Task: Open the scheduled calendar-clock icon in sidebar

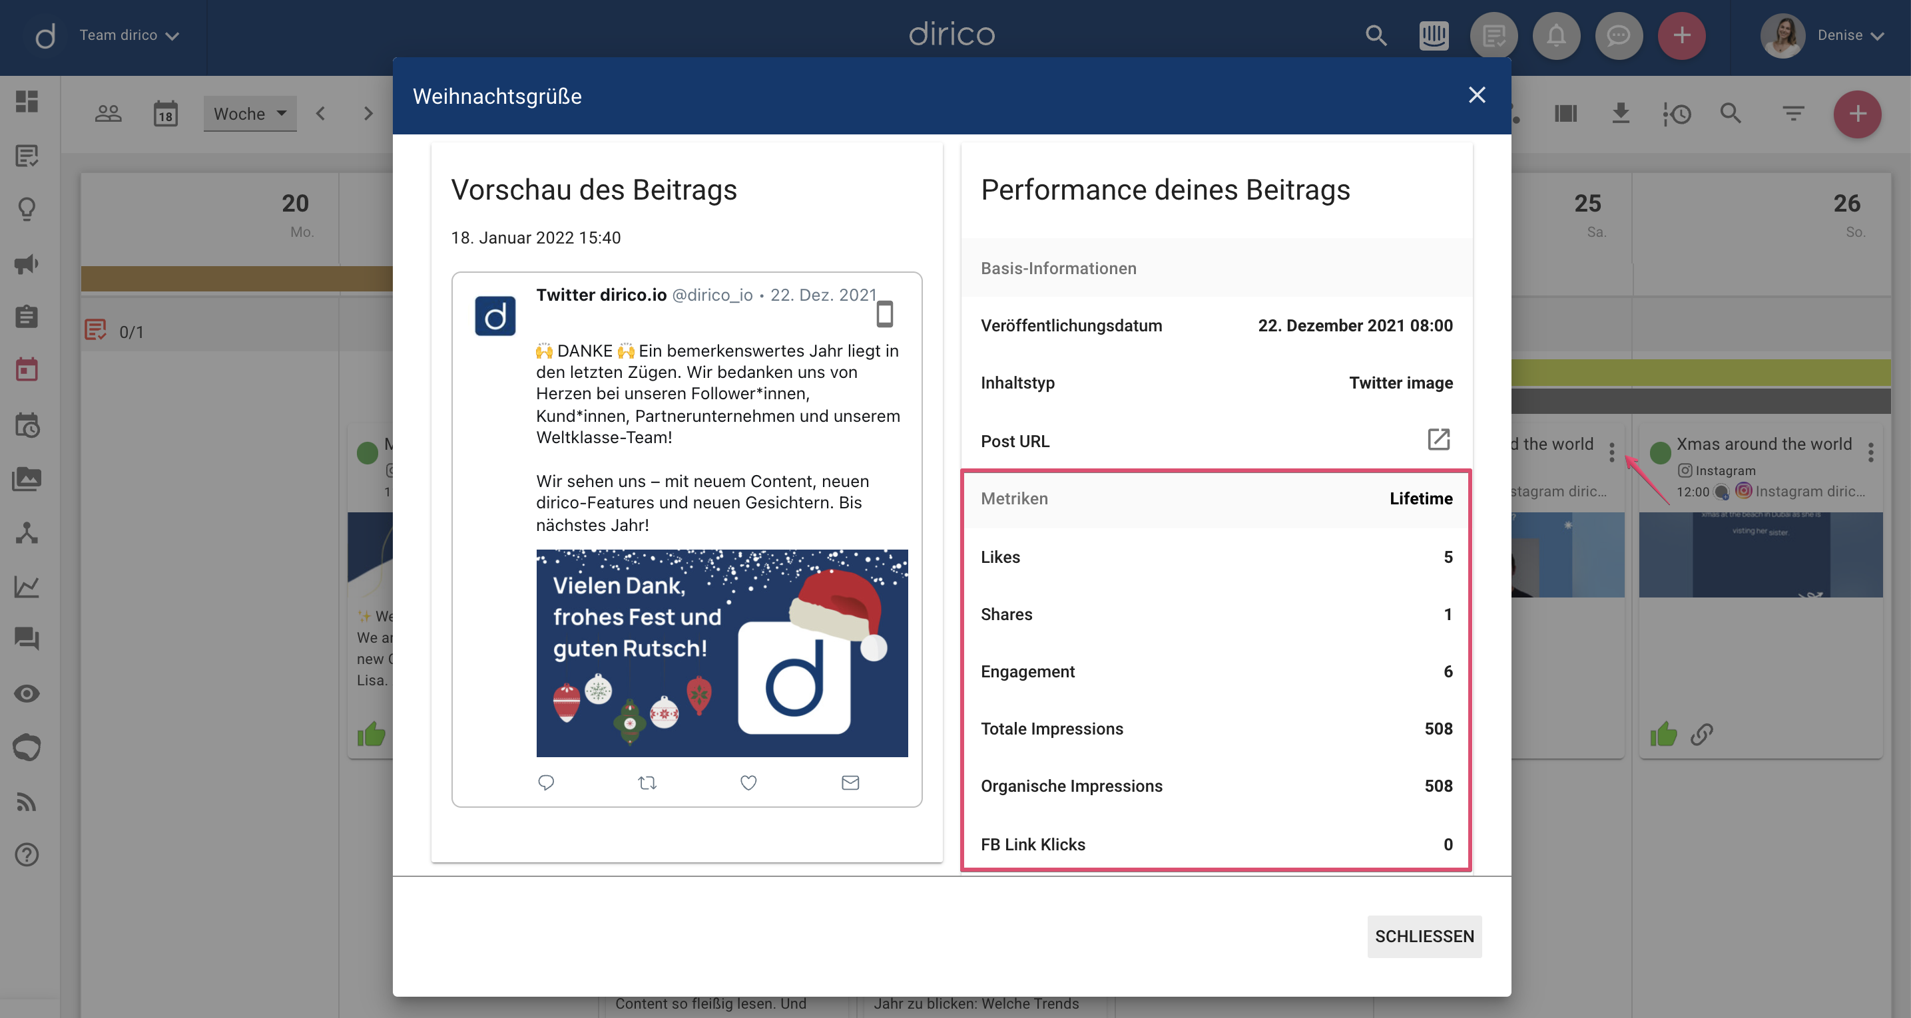Action: (x=27, y=425)
